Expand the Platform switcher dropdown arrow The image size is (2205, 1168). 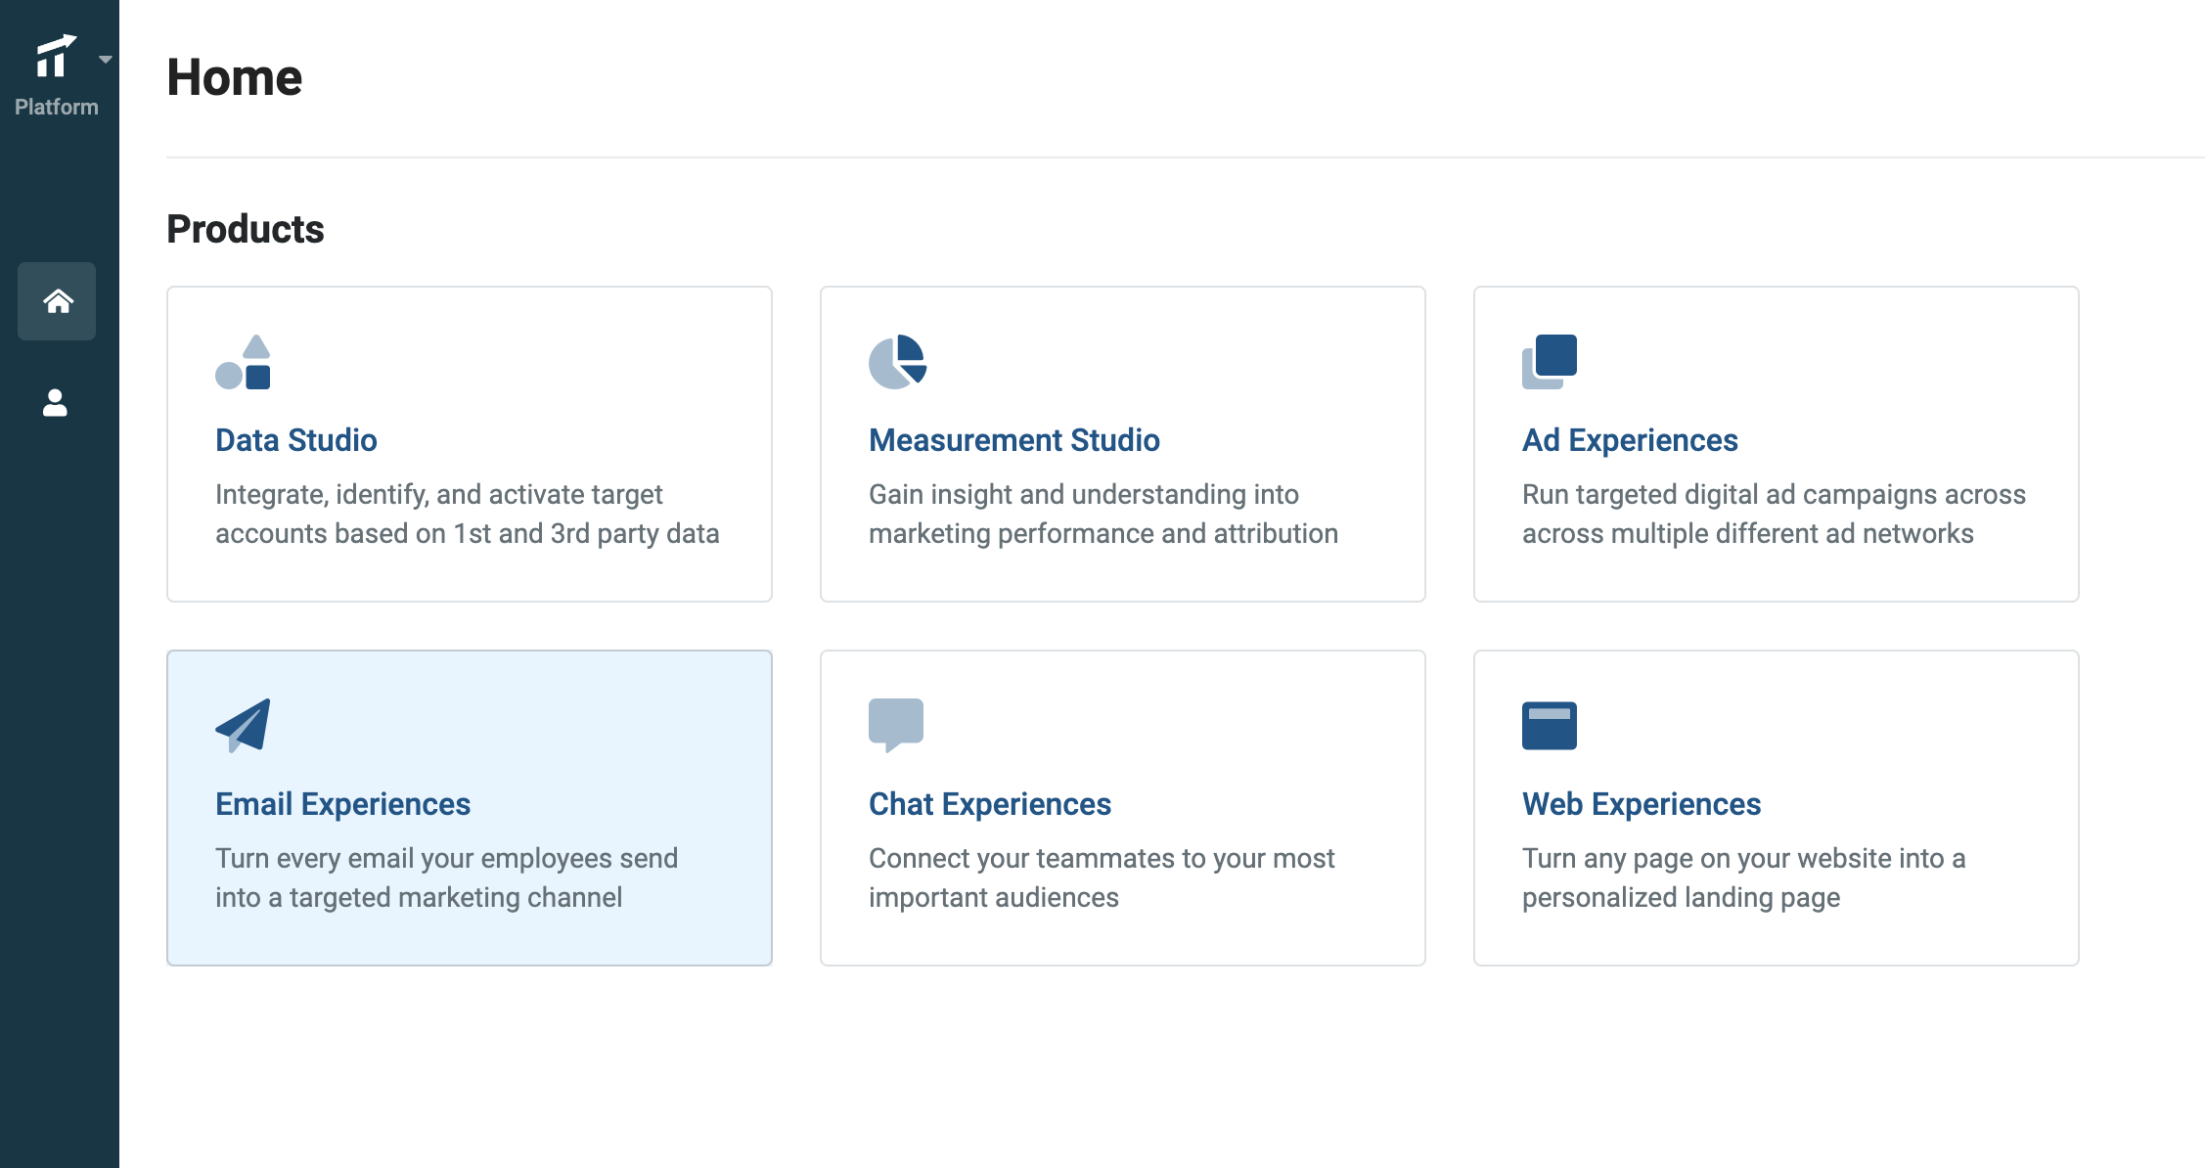(106, 60)
